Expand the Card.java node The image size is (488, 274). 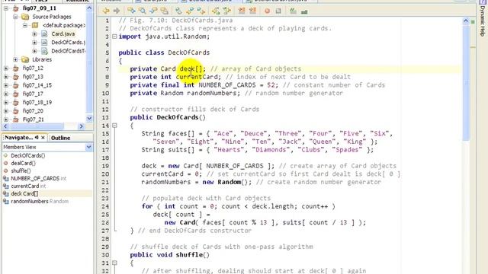[x=34, y=33]
